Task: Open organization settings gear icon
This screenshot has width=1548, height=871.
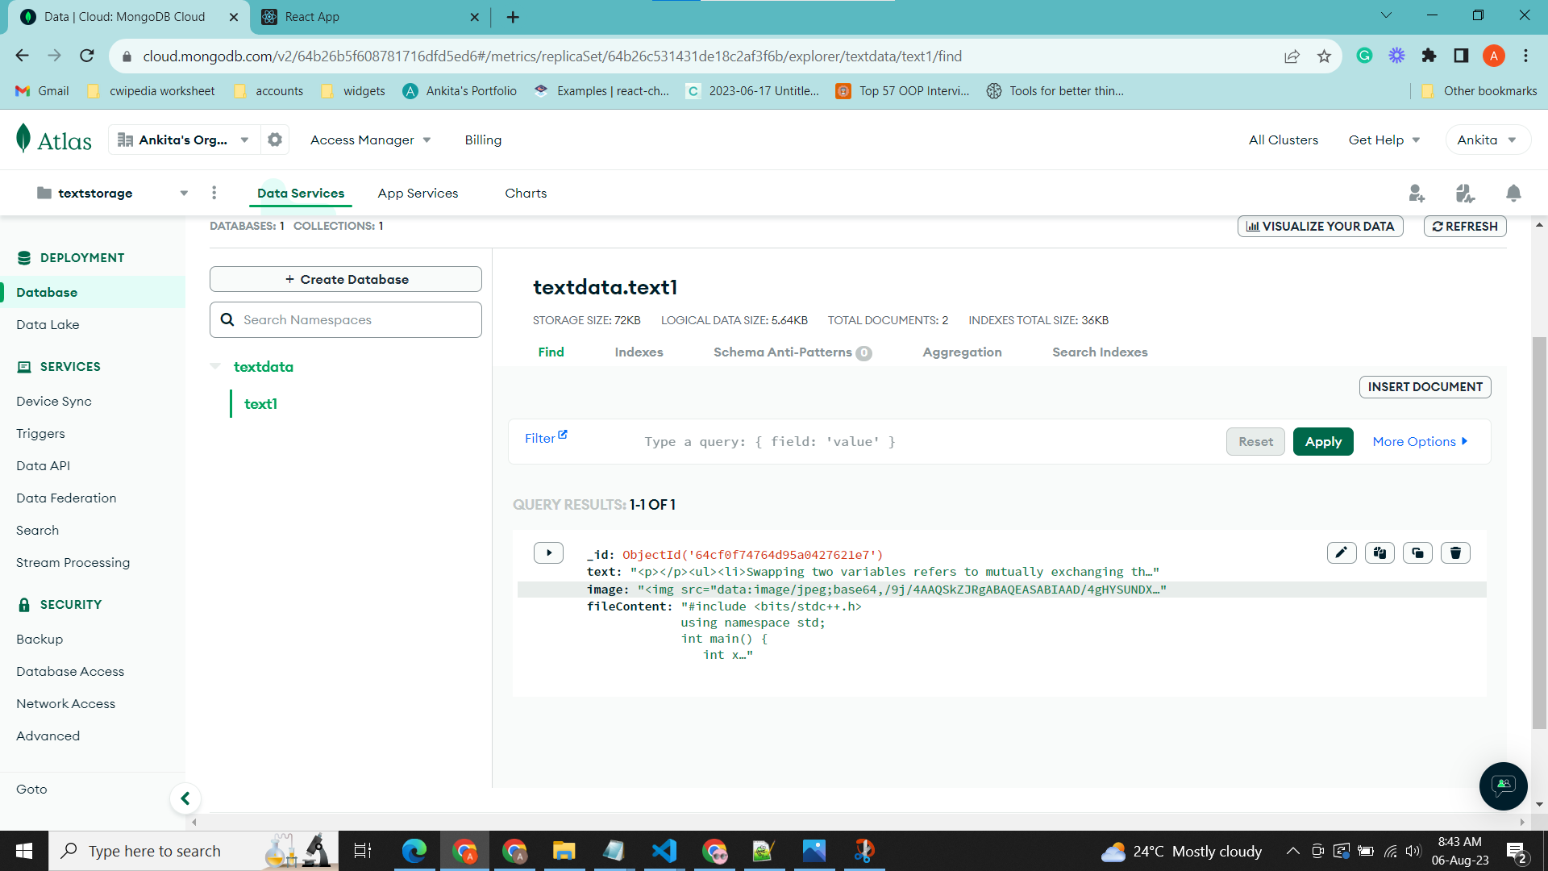Action: (275, 140)
